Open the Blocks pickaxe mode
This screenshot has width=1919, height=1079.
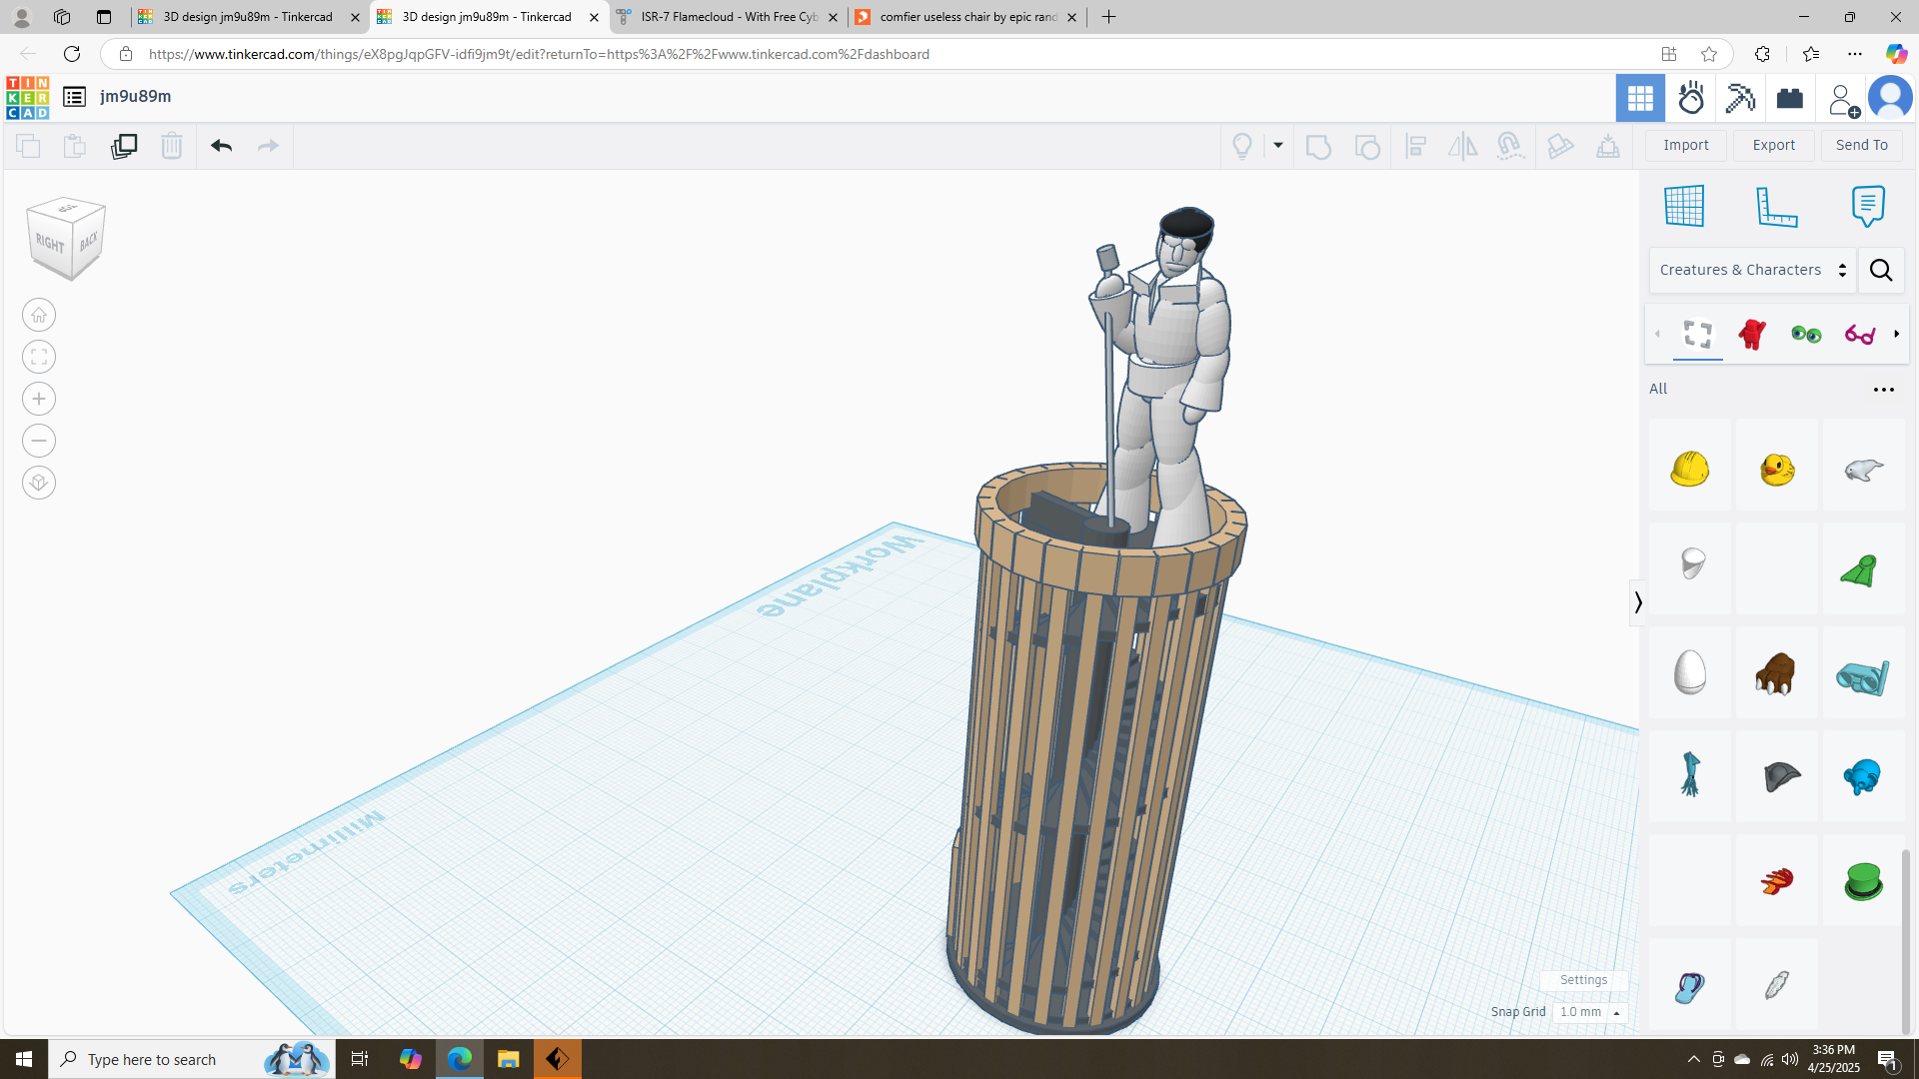1740,98
